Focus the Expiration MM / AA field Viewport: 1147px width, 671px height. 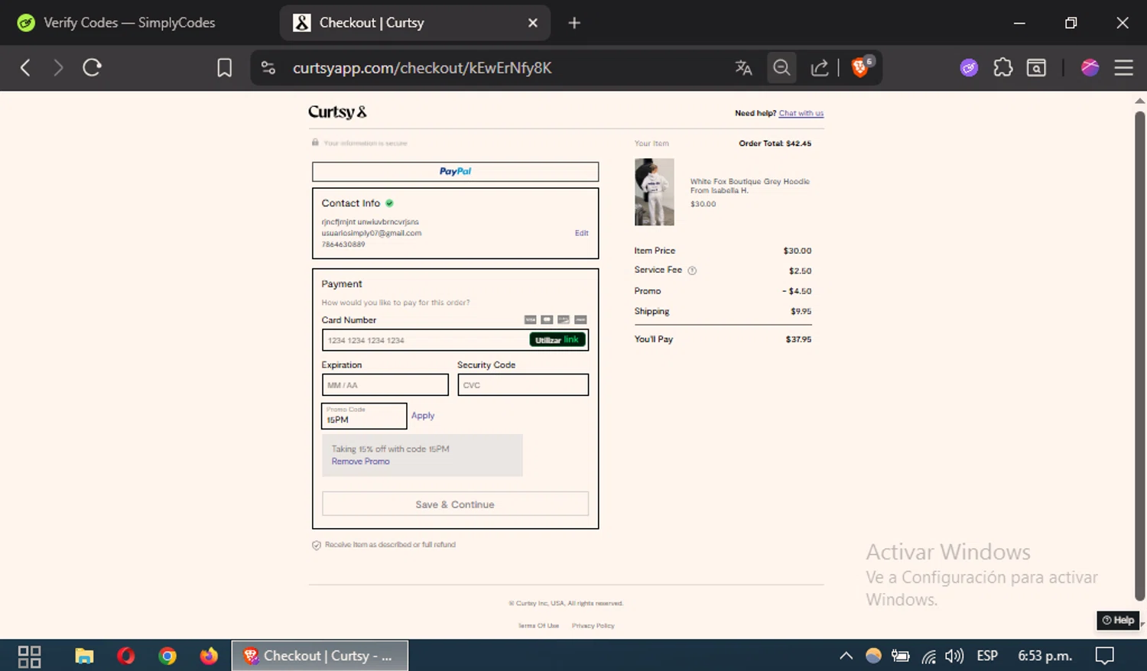coord(385,384)
